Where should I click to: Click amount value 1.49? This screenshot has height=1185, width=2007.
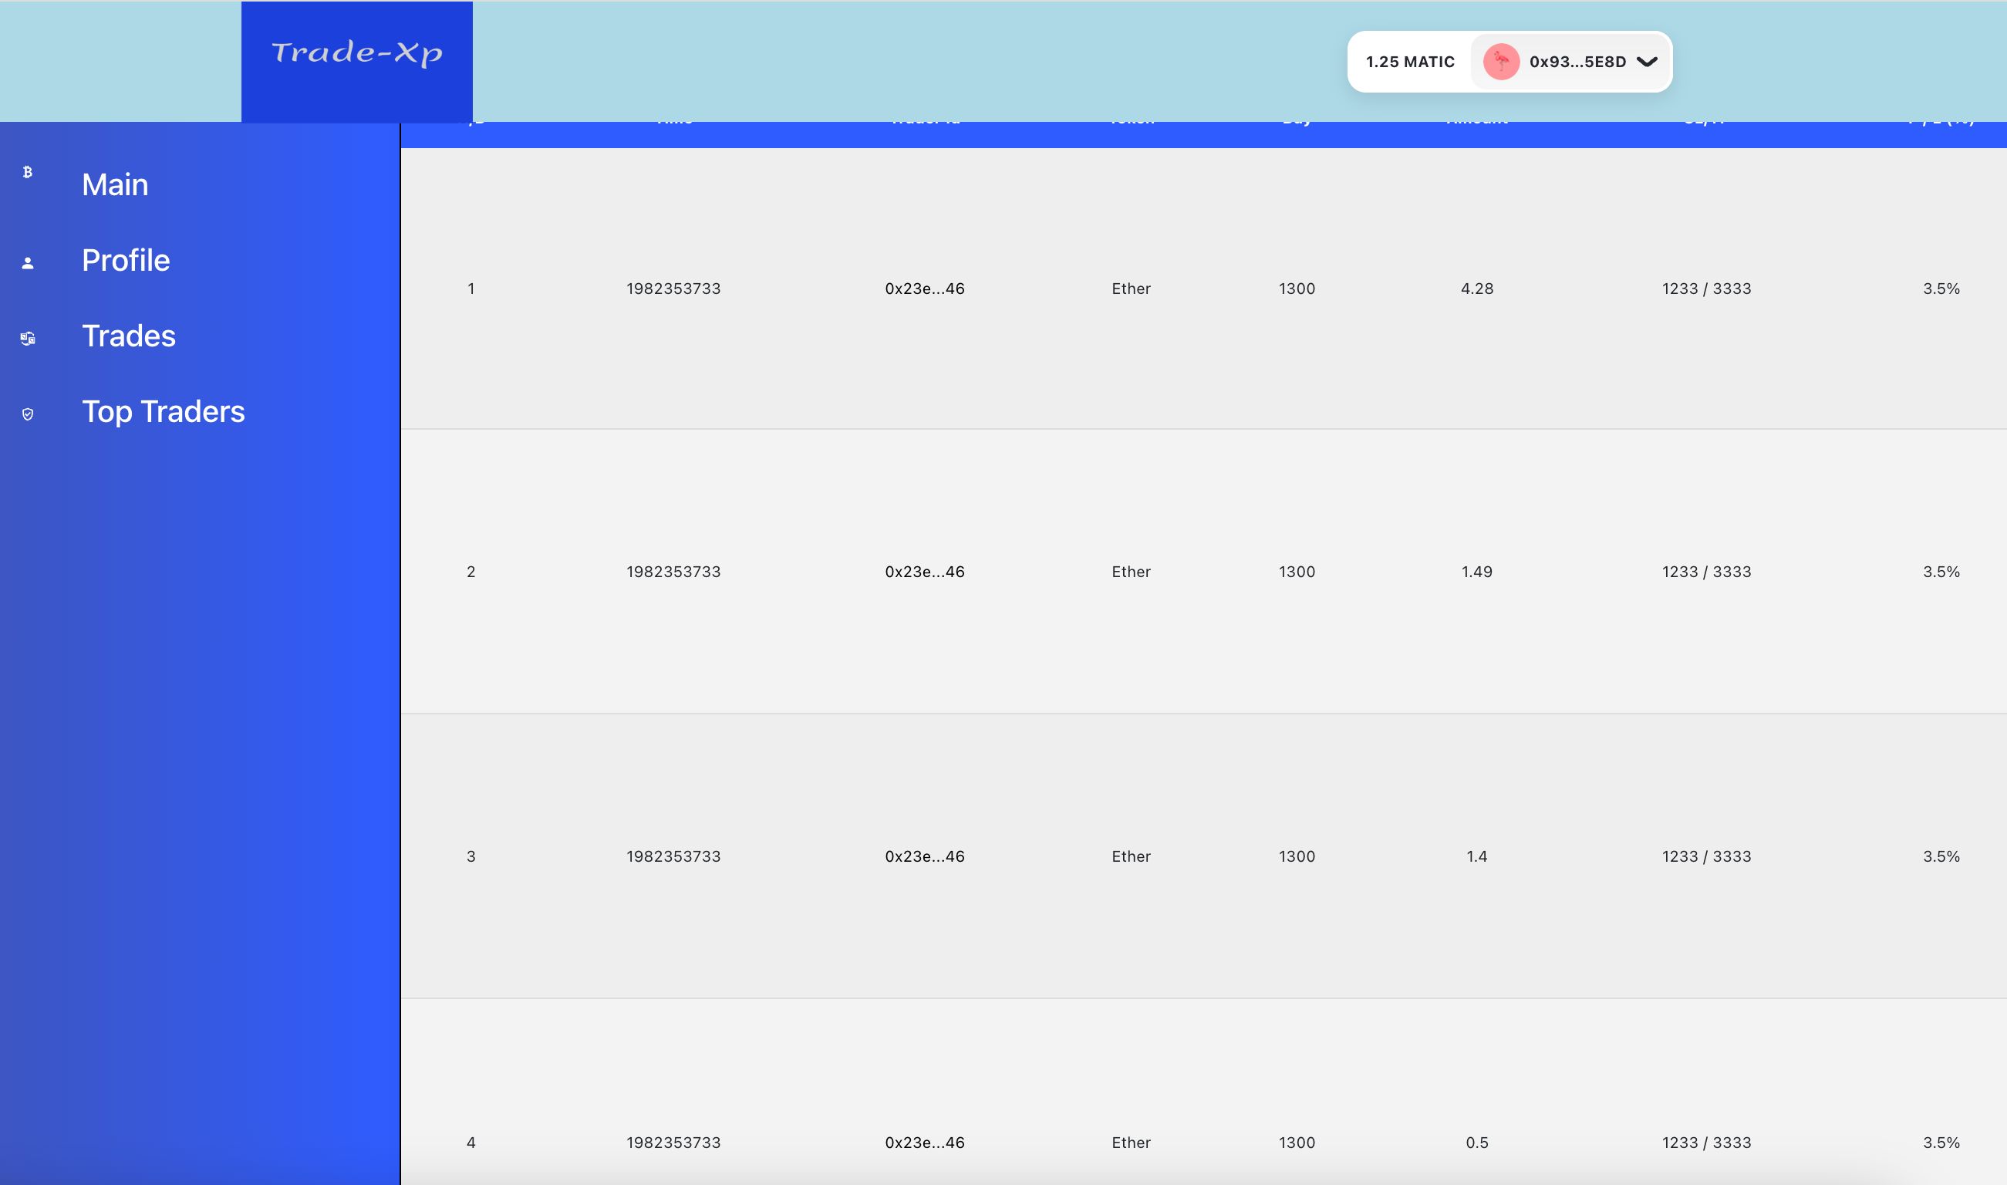[1477, 572]
